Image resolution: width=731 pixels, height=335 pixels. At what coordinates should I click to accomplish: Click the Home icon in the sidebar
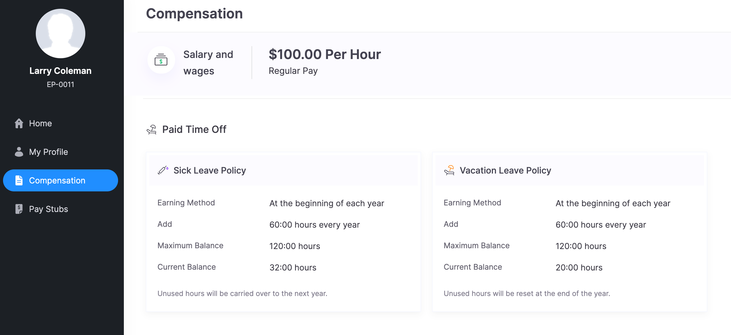[19, 123]
